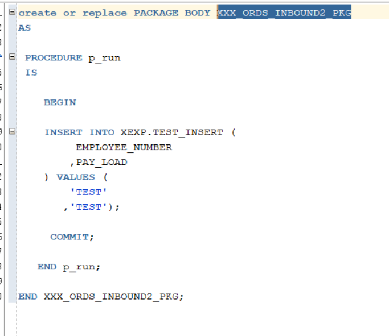Click the VALUES keyword
The width and height of the screenshot is (389, 336).
[x=76, y=177]
